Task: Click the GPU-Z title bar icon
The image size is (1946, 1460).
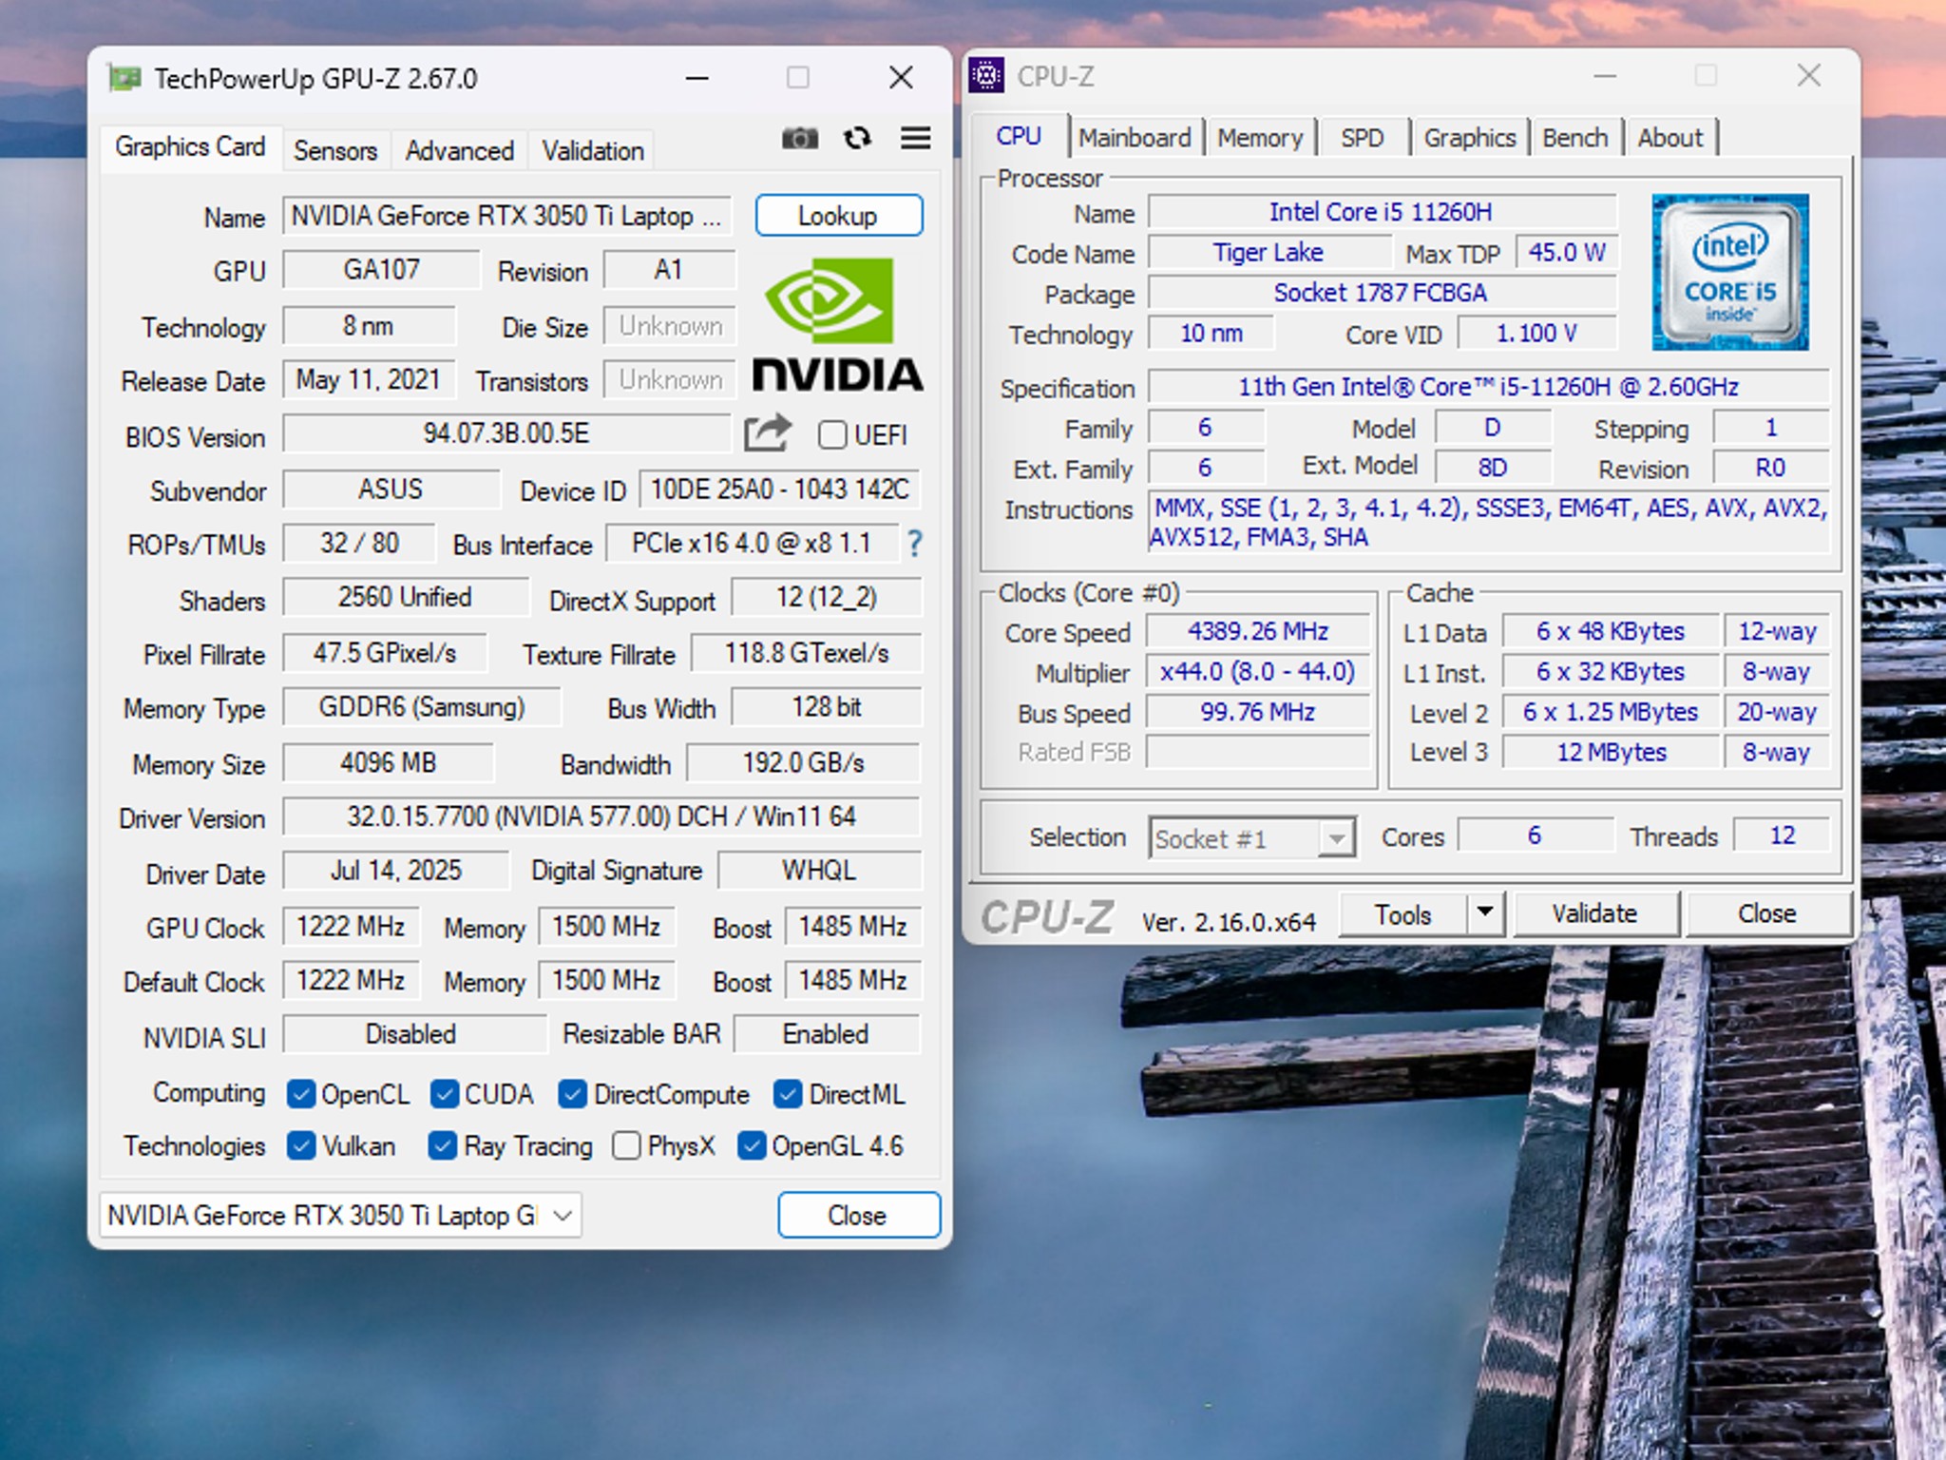Action: (124, 78)
